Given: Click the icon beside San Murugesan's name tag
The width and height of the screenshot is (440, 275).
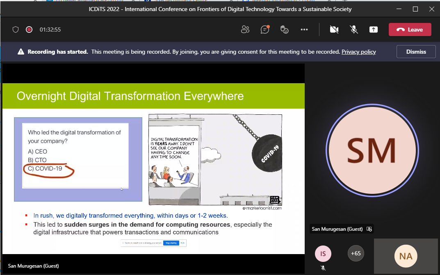Looking at the screenshot, I should pyautogui.click(x=369, y=229).
